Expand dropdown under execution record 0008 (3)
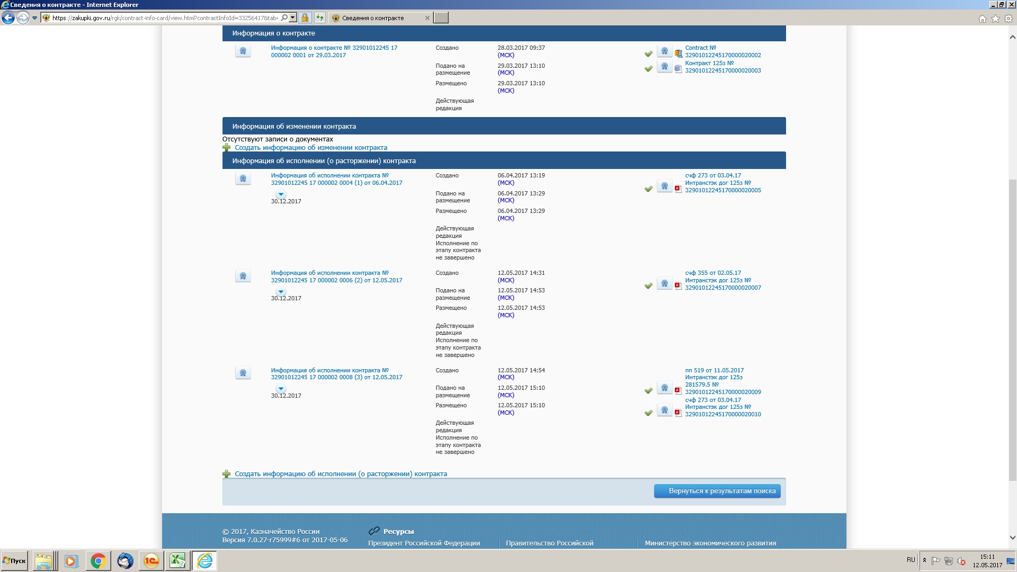1017x572 pixels. 281,389
